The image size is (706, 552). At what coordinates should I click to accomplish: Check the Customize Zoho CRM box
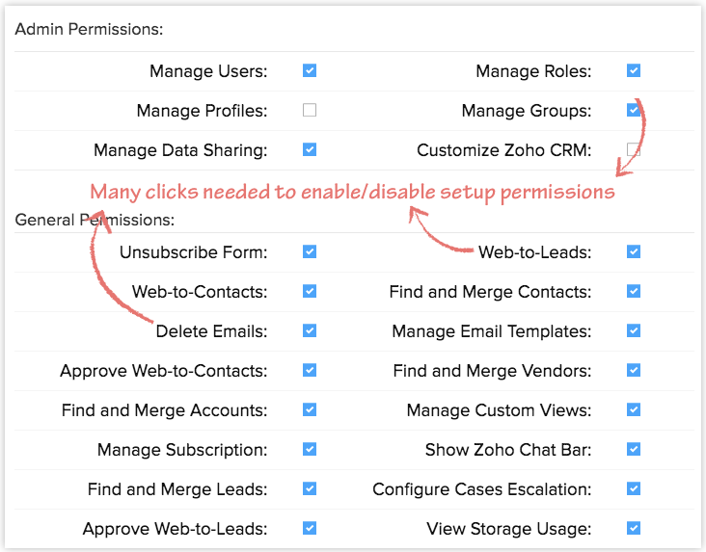tap(634, 149)
